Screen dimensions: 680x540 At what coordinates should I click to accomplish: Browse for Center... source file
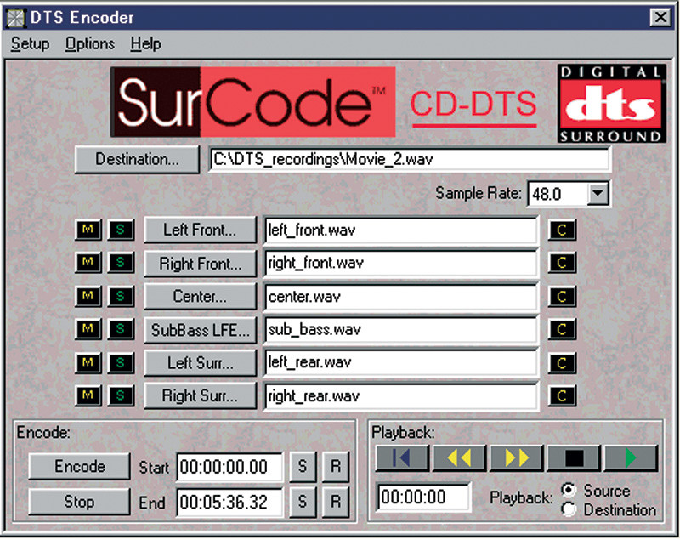click(200, 296)
